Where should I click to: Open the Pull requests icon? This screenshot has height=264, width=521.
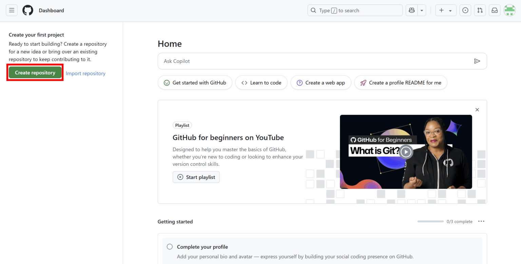click(480, 10)
